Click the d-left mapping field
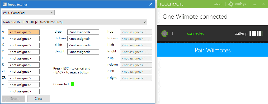This screenshot has height=104, width=268. click(83, 45)
